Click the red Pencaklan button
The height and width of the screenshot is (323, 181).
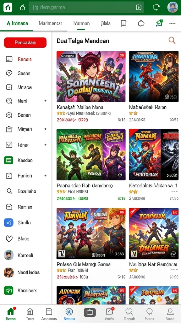coord(25,43)
